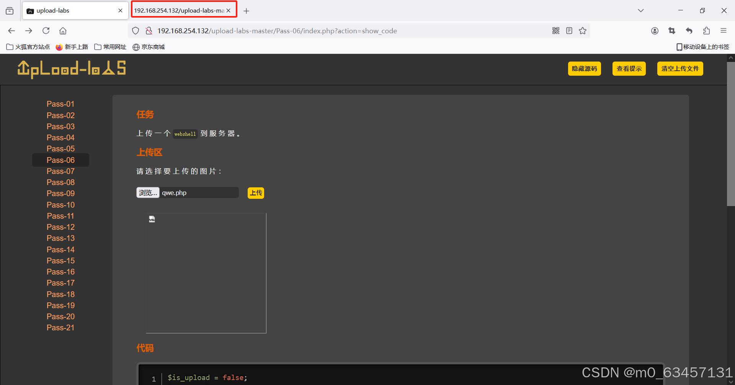Open the 移动设备上的书签 folder

[703, 47]
